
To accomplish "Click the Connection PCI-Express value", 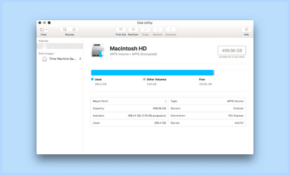I will click(236, 116).
